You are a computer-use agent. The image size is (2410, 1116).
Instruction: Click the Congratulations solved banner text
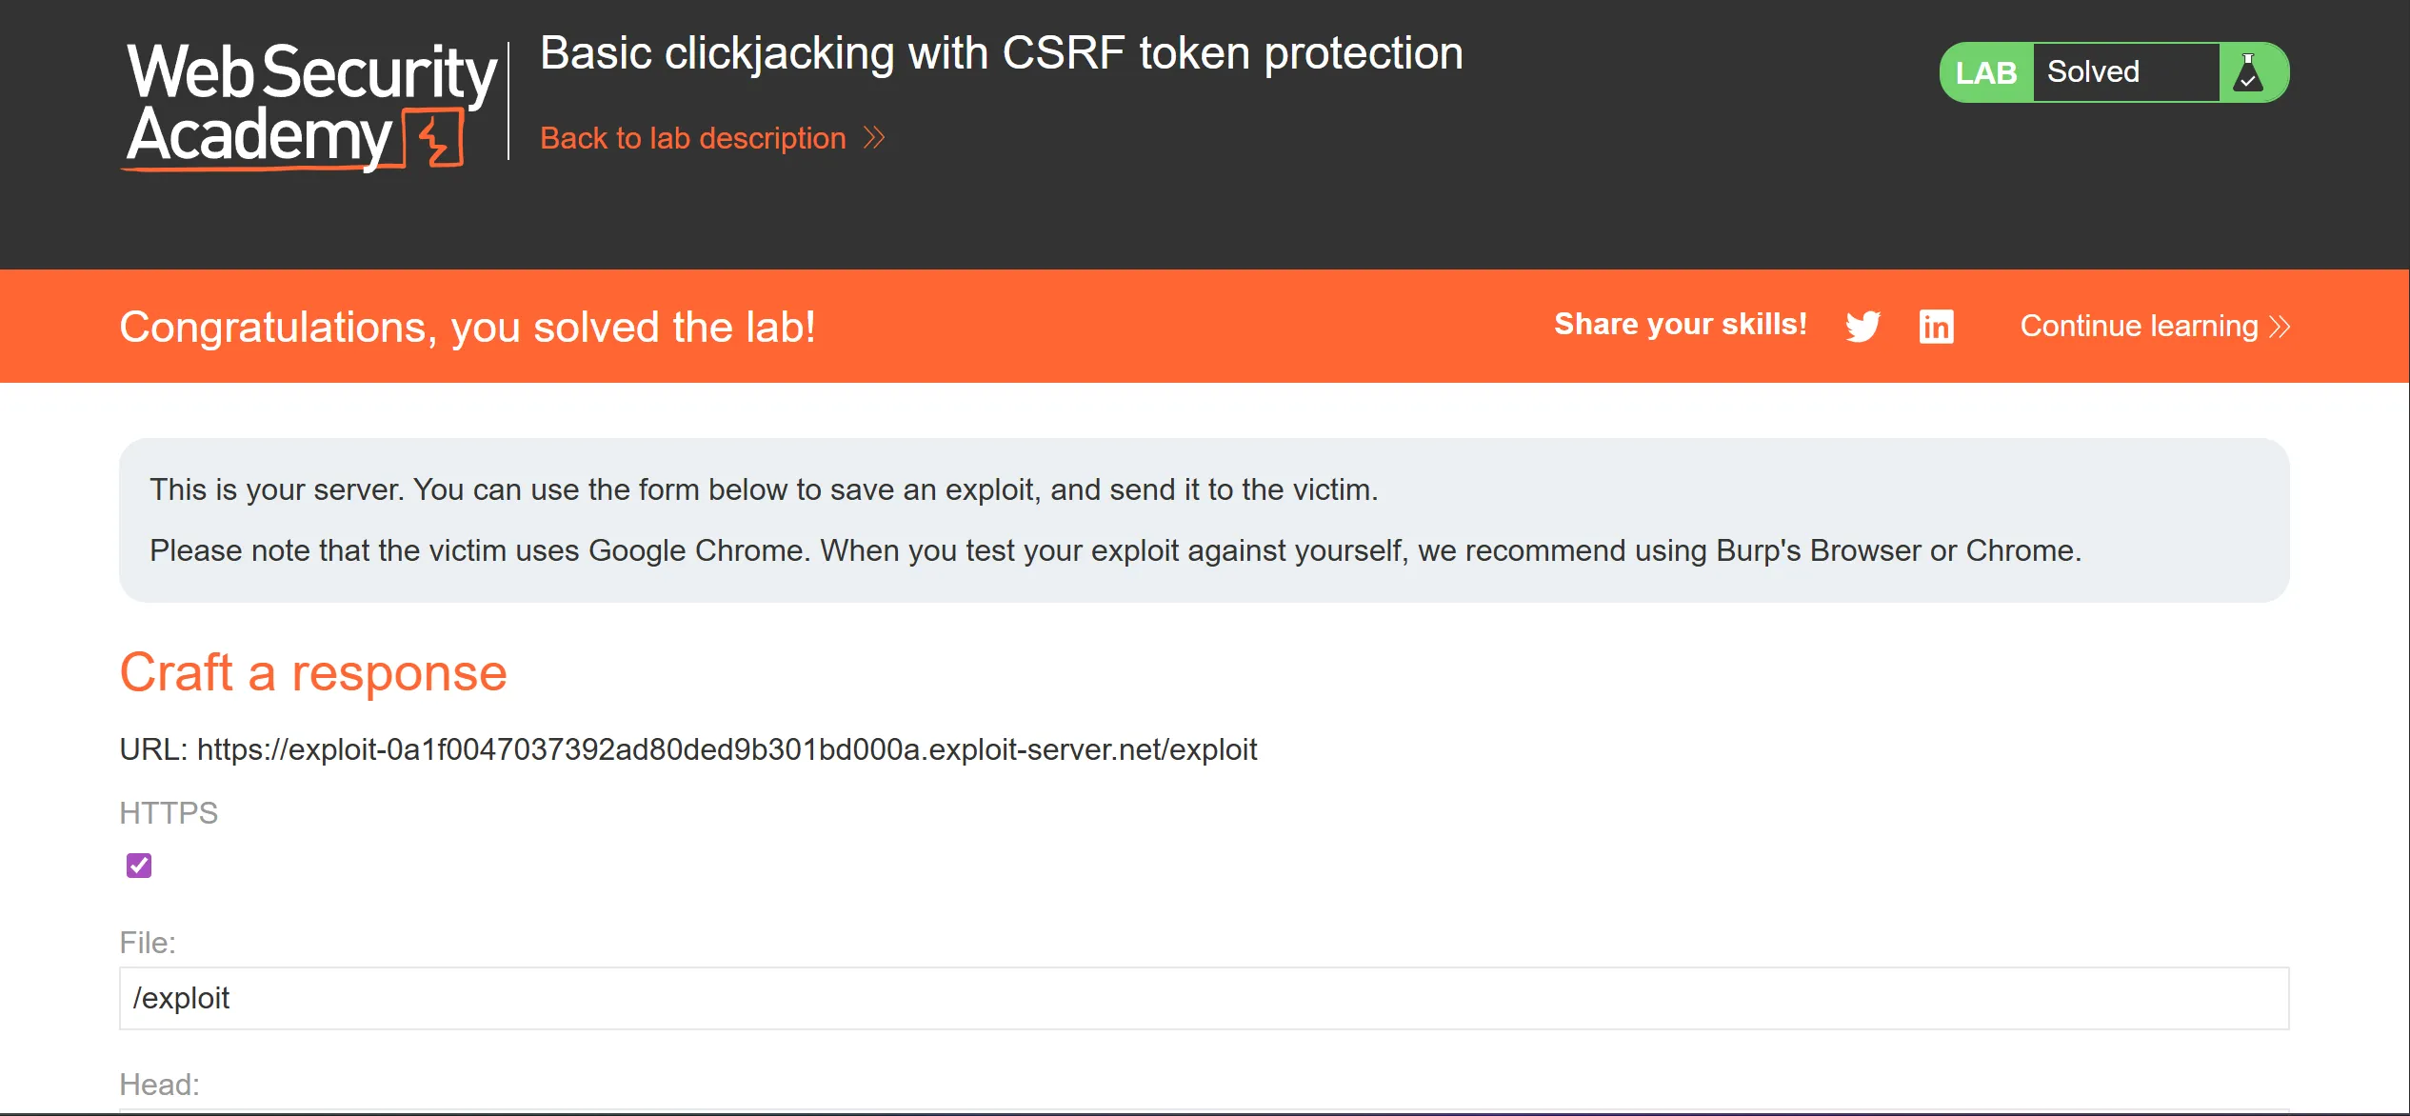[x=468, y=327]
